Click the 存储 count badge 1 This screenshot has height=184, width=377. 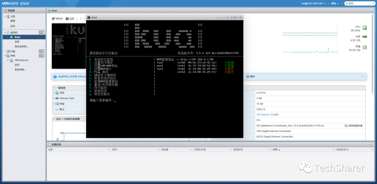click(42, 51)
